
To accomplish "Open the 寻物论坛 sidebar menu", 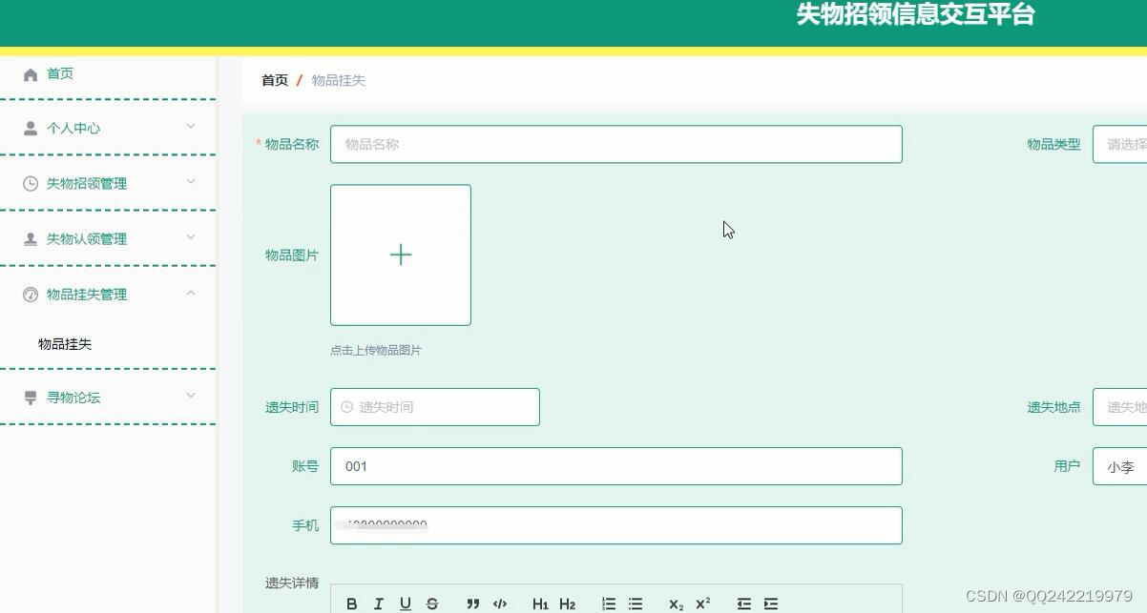I will click(108, 398).
